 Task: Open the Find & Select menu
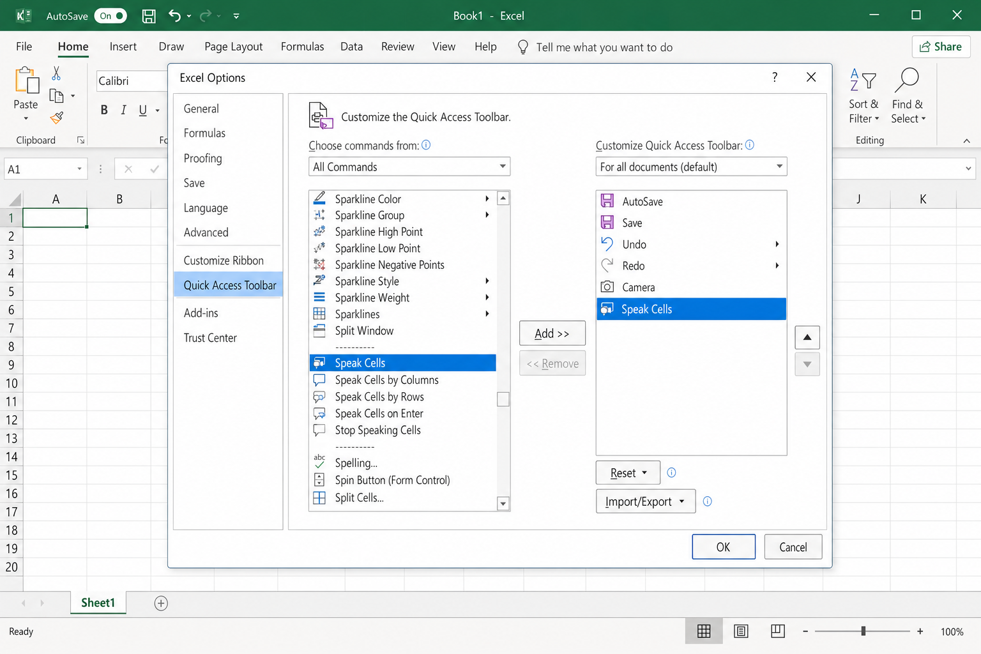pyautogui.click(x=908, y=96)
